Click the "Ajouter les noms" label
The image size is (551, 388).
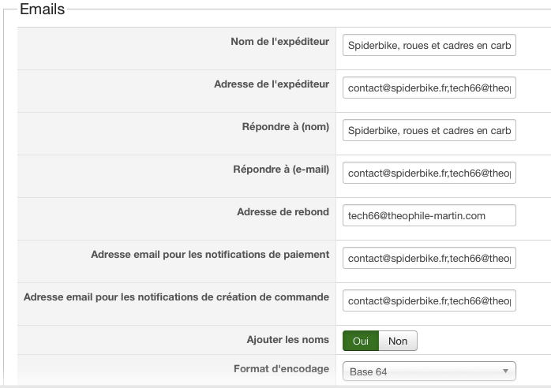click(287, 339)
